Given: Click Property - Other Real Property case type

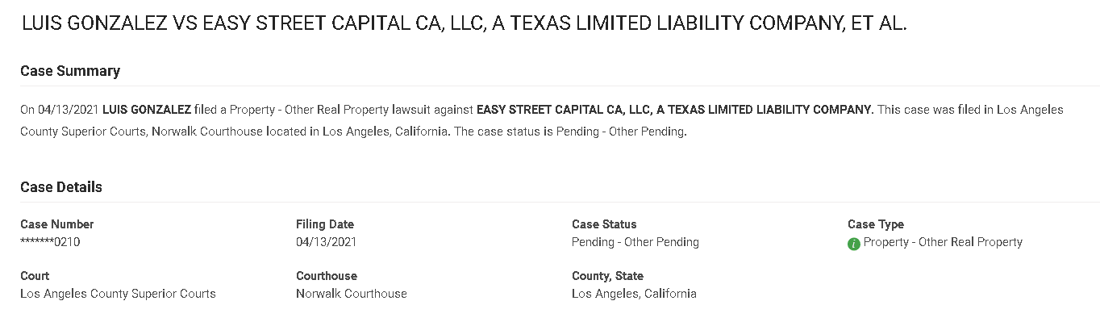Looking at the screenshot, I should pyautogui.click(x=943, y=242).
